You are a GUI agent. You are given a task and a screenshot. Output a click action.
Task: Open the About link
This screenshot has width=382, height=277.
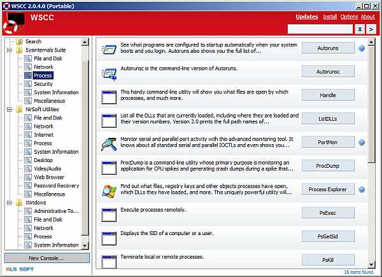[x=367, y=17]
